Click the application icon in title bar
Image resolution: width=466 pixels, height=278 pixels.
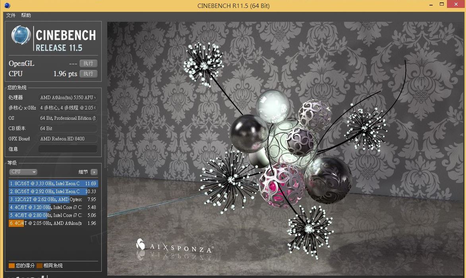click(x=8, y=5)
